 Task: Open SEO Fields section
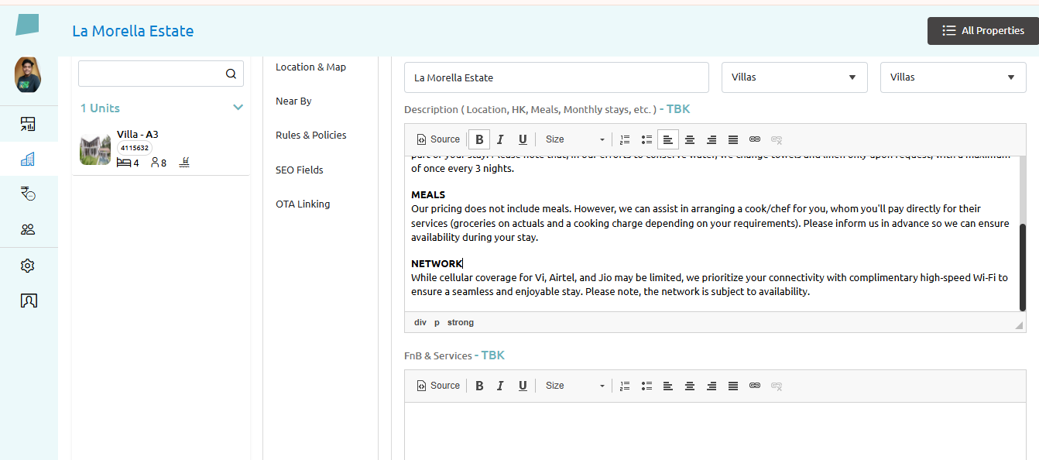pos(299,170)
